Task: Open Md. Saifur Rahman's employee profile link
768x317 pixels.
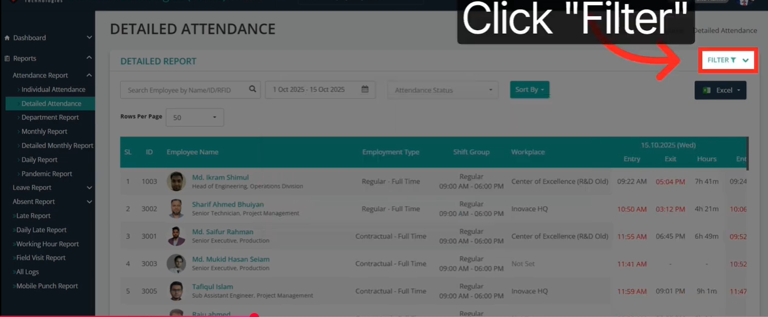Action: pyautogui.click(x=223, y=232)
